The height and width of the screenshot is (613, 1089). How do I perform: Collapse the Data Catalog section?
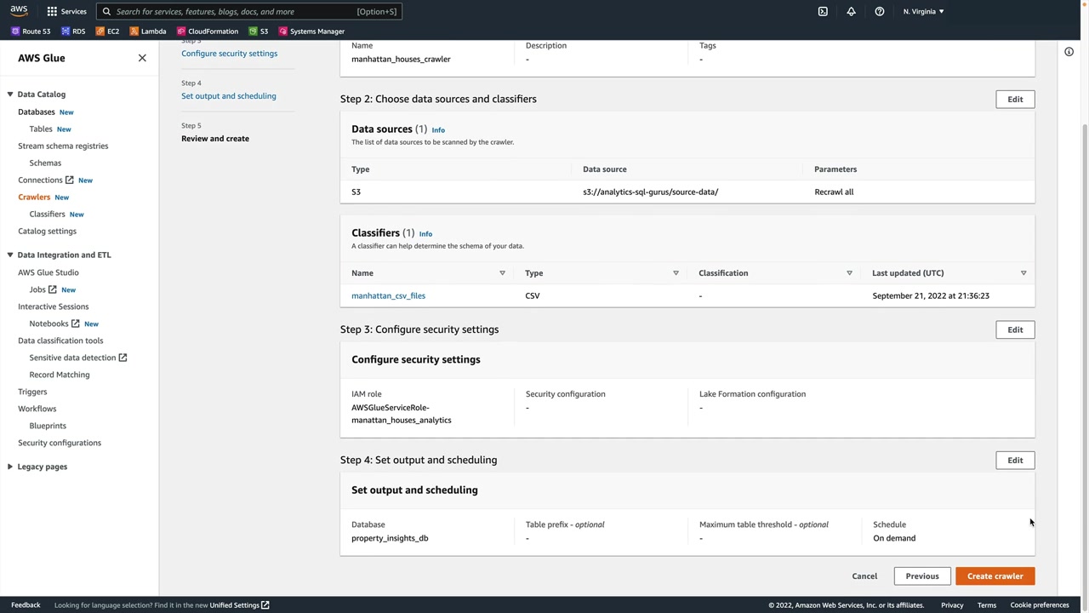10,95
